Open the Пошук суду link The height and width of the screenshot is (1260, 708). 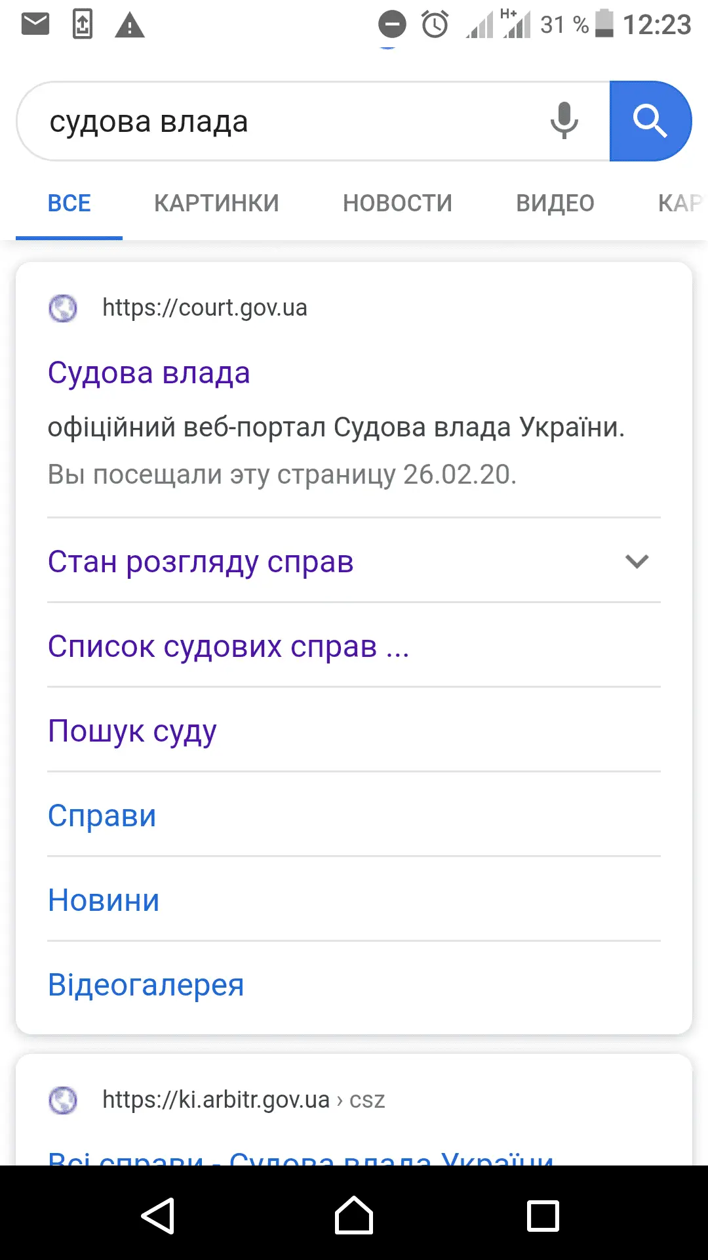[132, 731]
